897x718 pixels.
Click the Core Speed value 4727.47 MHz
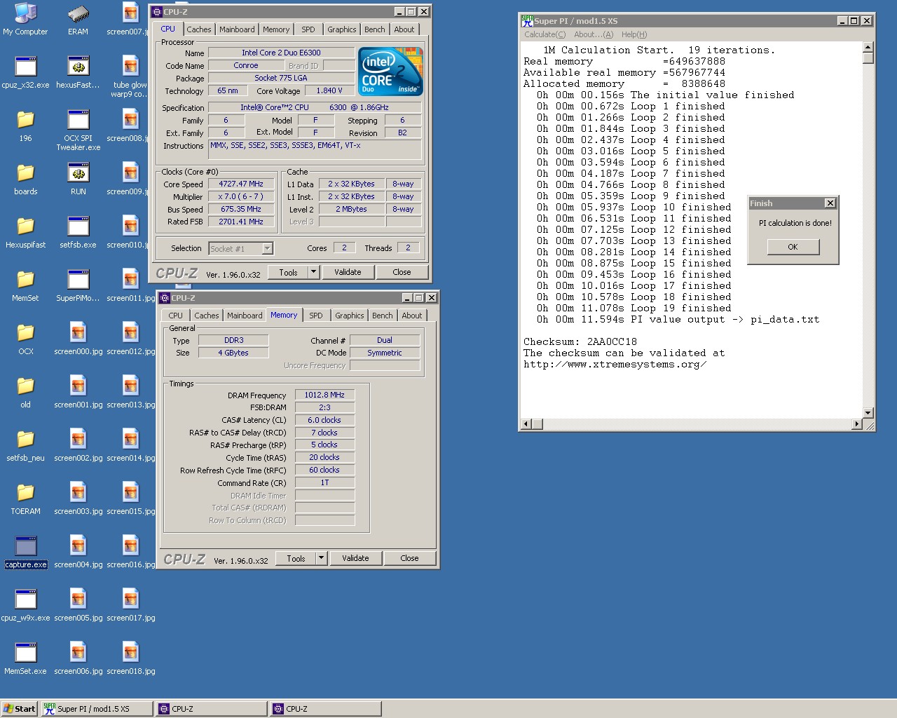(241, 184)
